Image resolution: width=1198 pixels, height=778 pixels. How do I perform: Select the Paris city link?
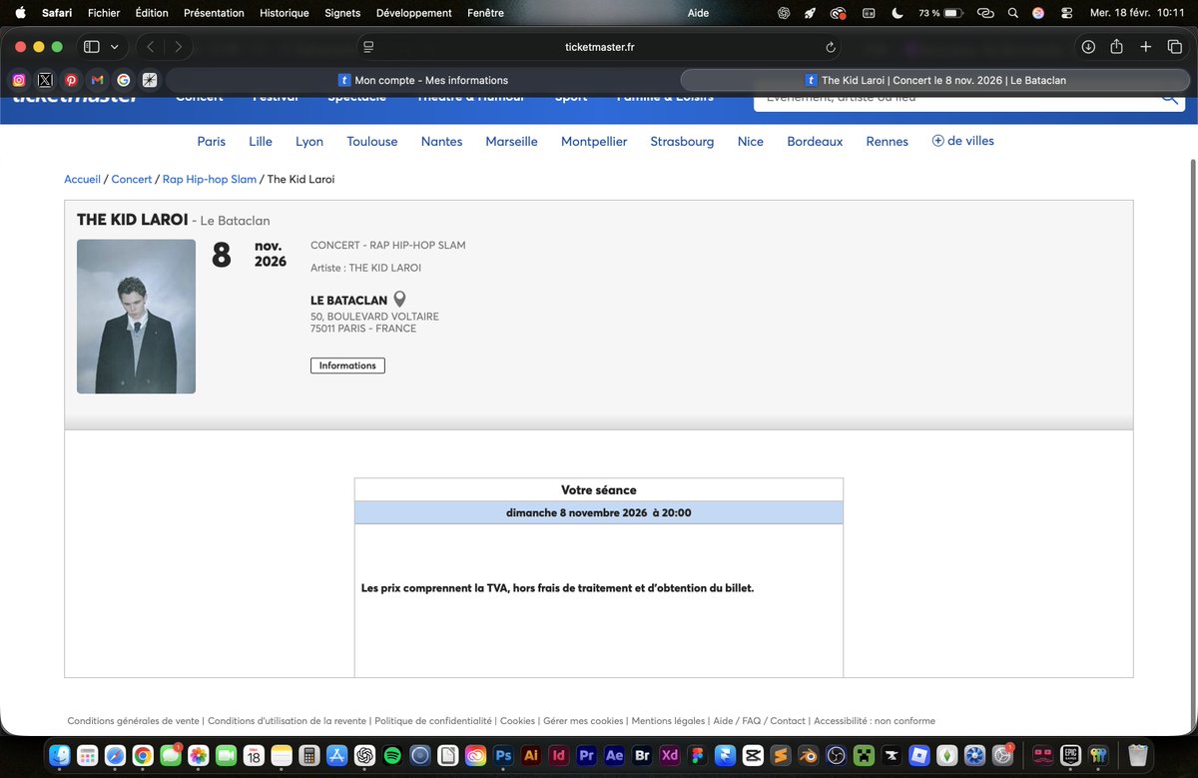(x=212, y=142)
